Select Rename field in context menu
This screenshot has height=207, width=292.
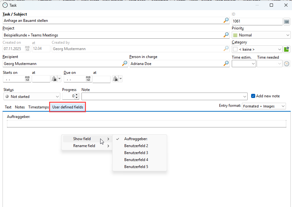(x=84, y=146)
